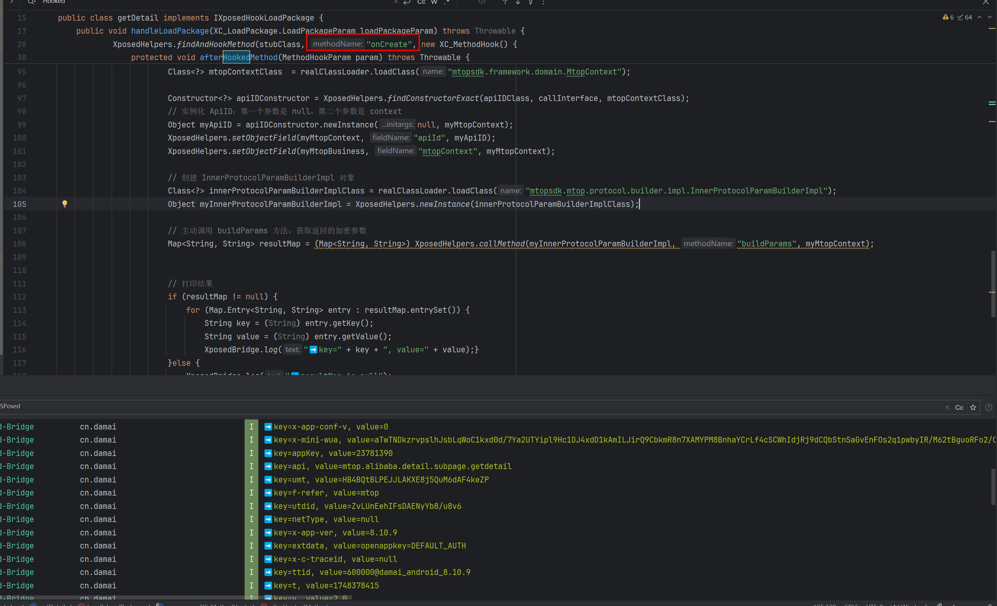Toggle whole words W in find bar
997x606 pixels.
434,2
